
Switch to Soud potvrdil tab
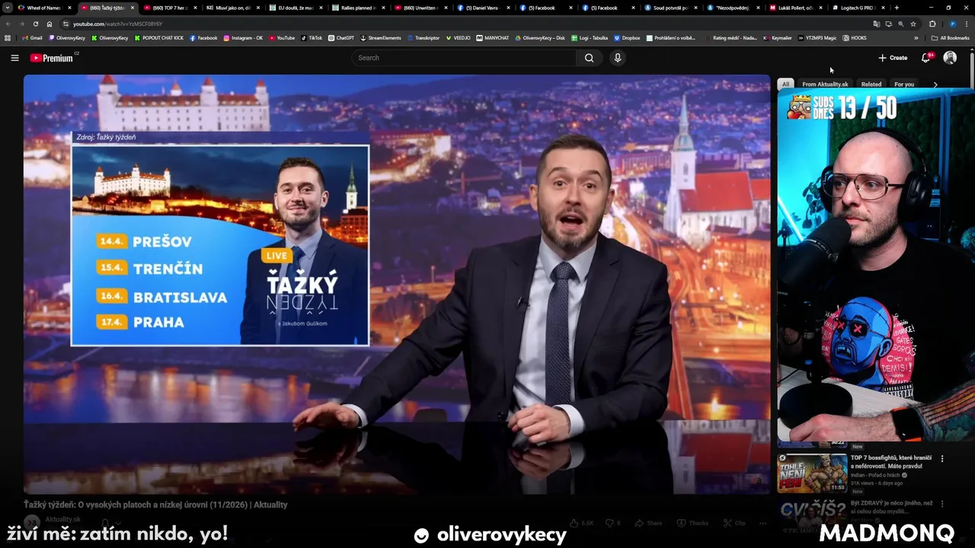pyautogui.click(x=669, y=8)
